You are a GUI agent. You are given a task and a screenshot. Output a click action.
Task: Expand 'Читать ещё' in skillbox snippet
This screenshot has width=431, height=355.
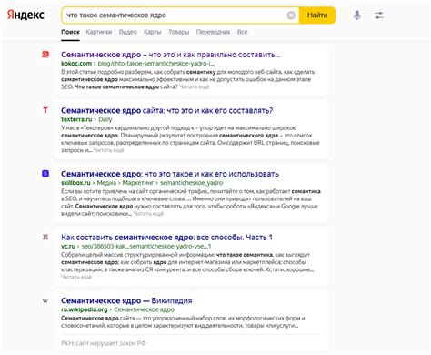point(148,214)
